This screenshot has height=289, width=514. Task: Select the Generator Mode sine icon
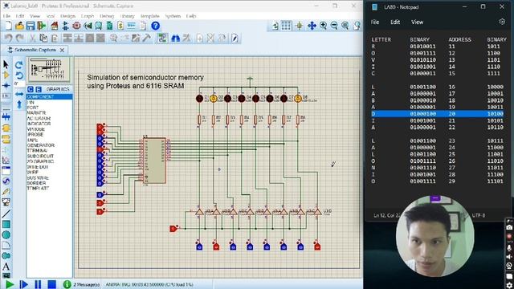tap(6, 181)
